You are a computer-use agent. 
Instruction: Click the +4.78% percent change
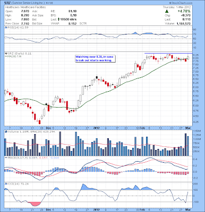pos(184,11)
